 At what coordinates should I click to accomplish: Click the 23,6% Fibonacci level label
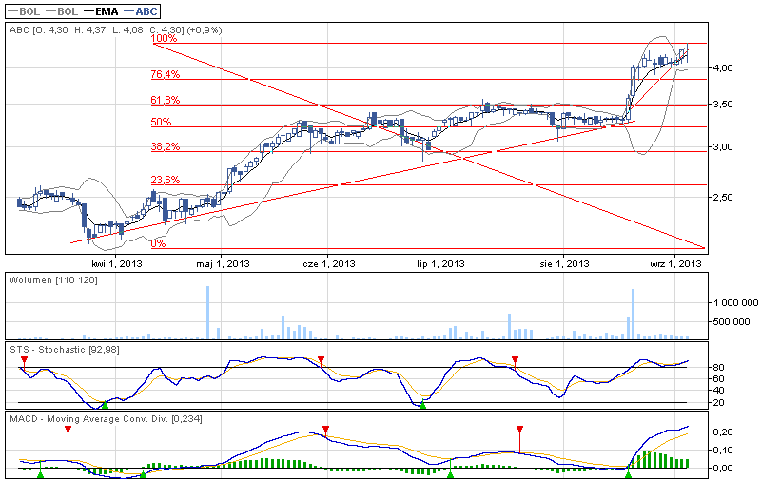tap(166, 181)
